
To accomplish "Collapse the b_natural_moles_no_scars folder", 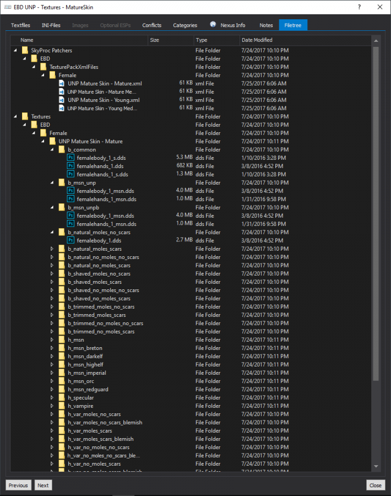I will (x=52, y=232).
